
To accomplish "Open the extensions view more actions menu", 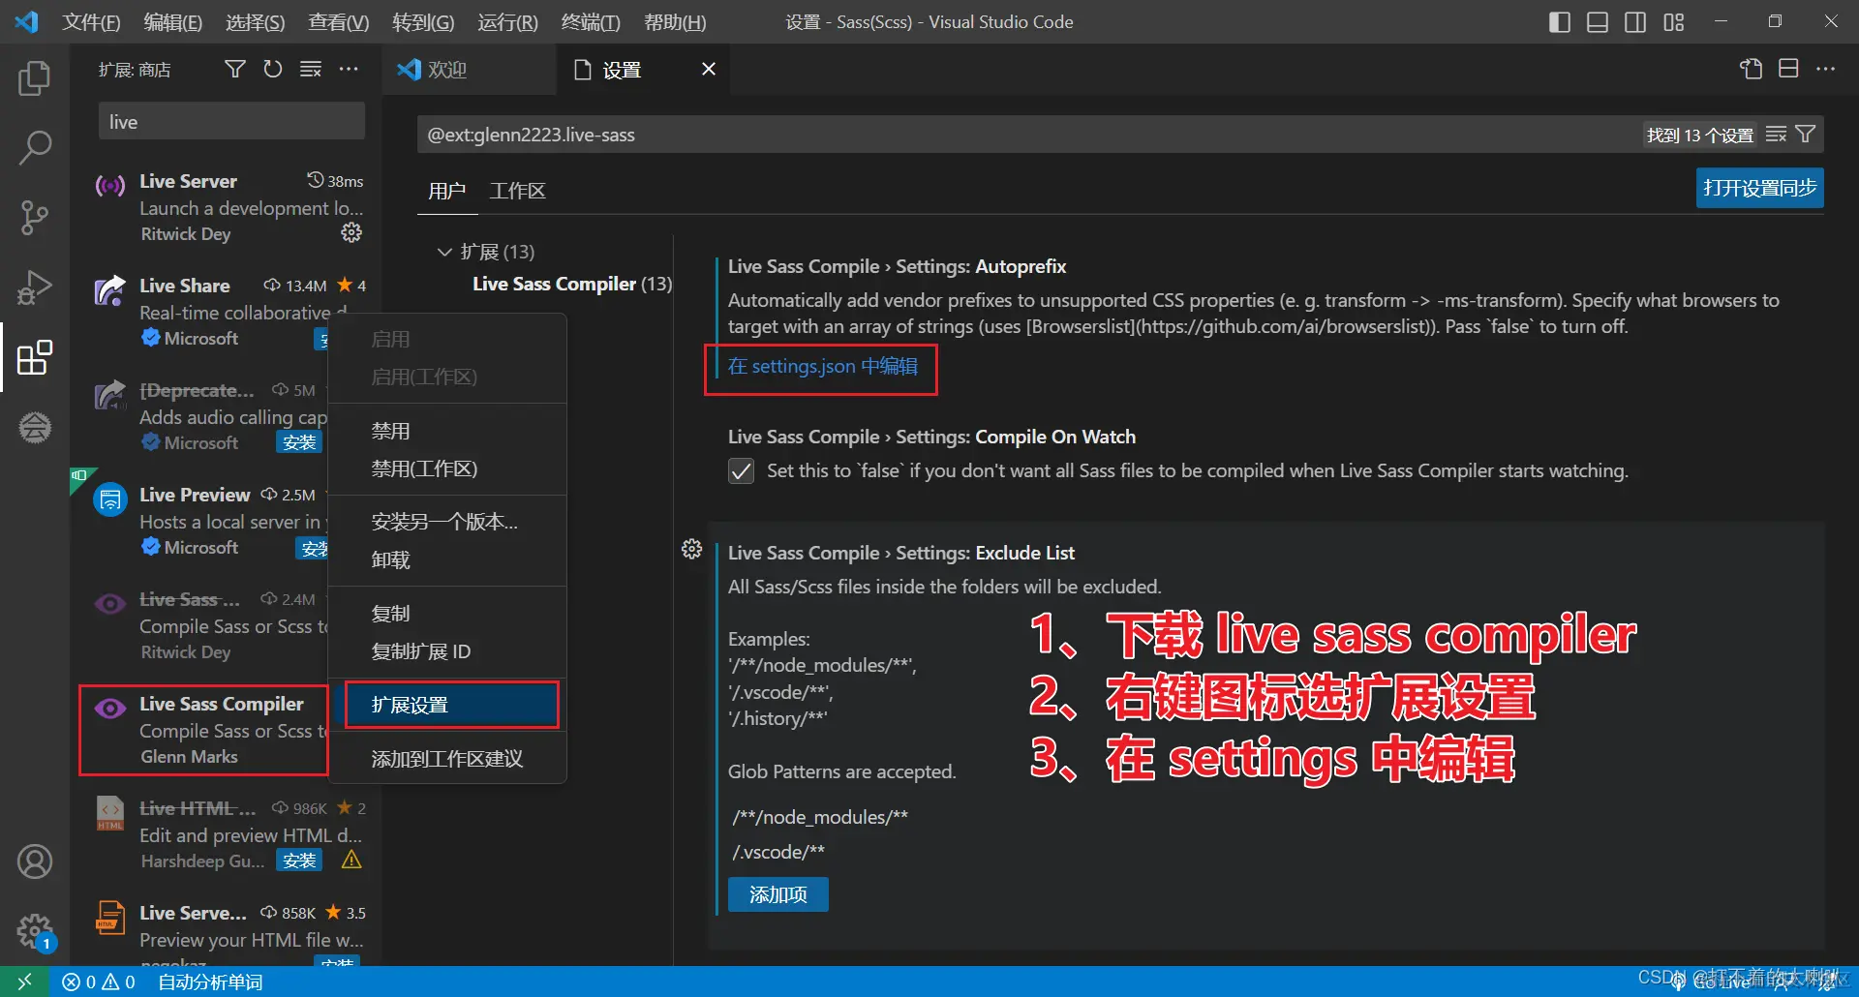I will pos(349,69).
